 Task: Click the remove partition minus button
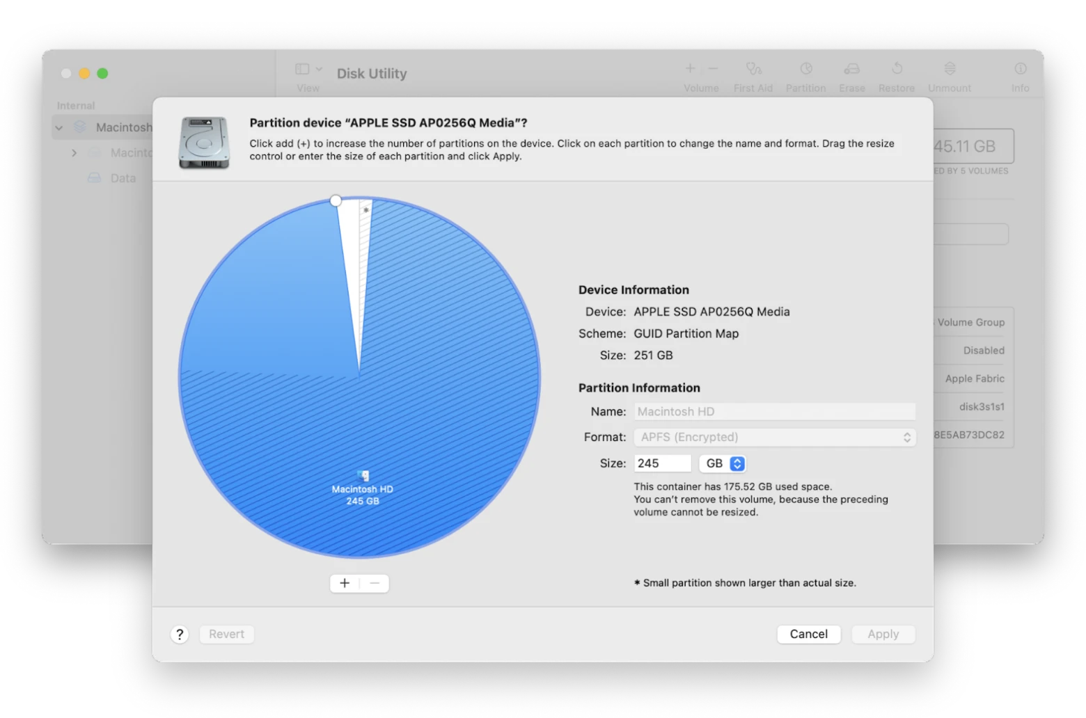click(x=375, y=583)
